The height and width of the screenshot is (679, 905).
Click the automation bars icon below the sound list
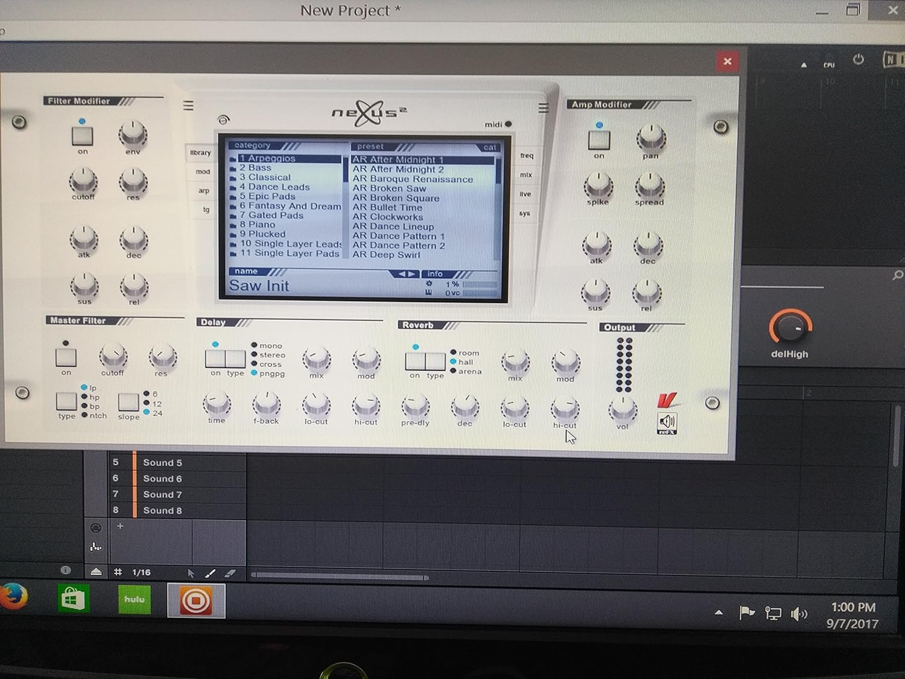(x=96, y=547)
